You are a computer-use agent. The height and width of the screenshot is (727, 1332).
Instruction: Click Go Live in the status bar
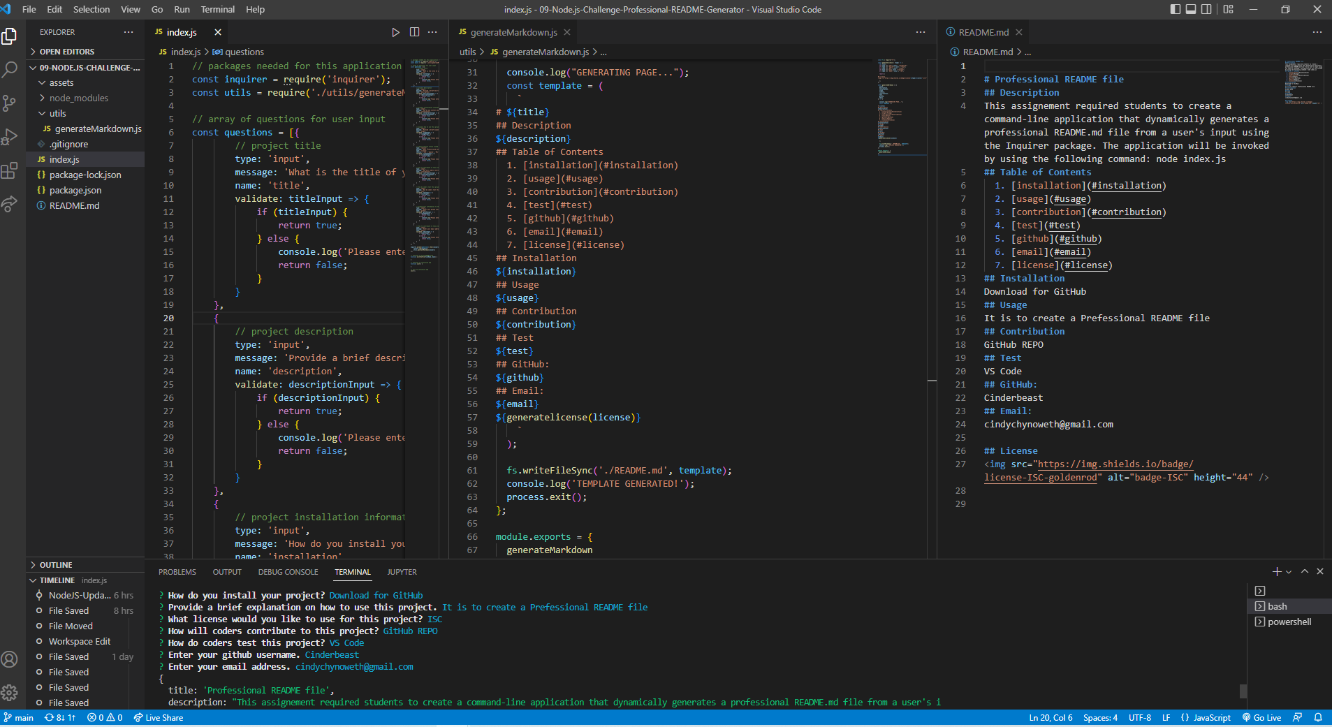pos(1261,717)
